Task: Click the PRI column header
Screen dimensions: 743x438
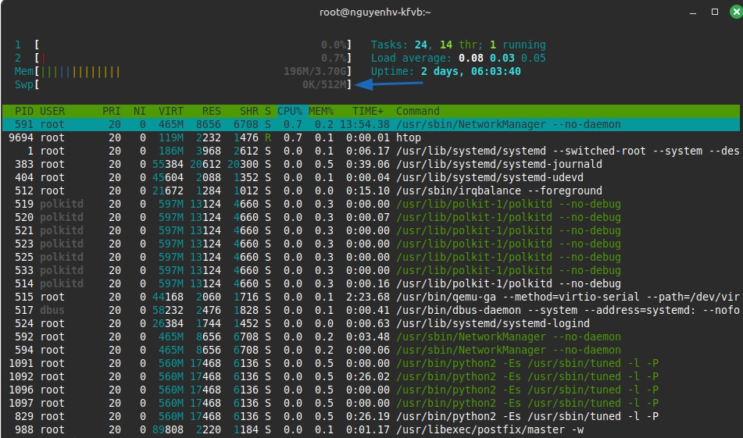Action: click(x=112, y=112)
